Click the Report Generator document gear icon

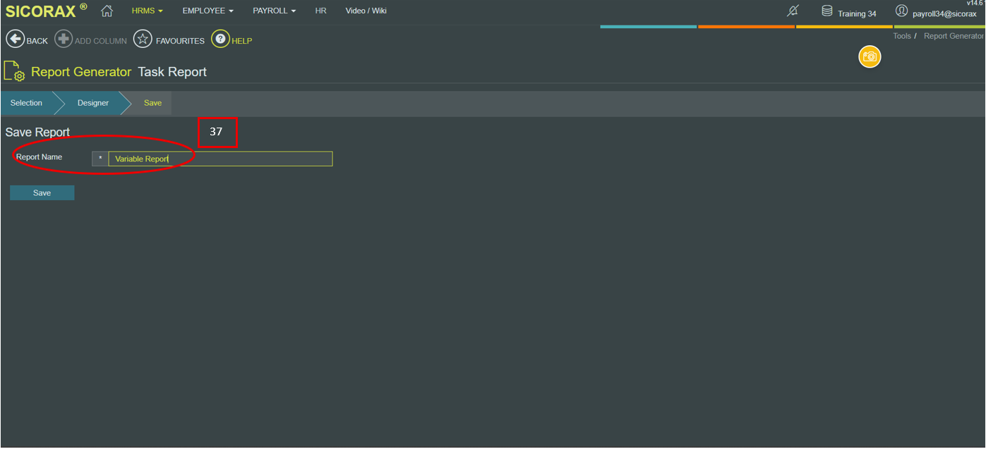tap(14, 71)
